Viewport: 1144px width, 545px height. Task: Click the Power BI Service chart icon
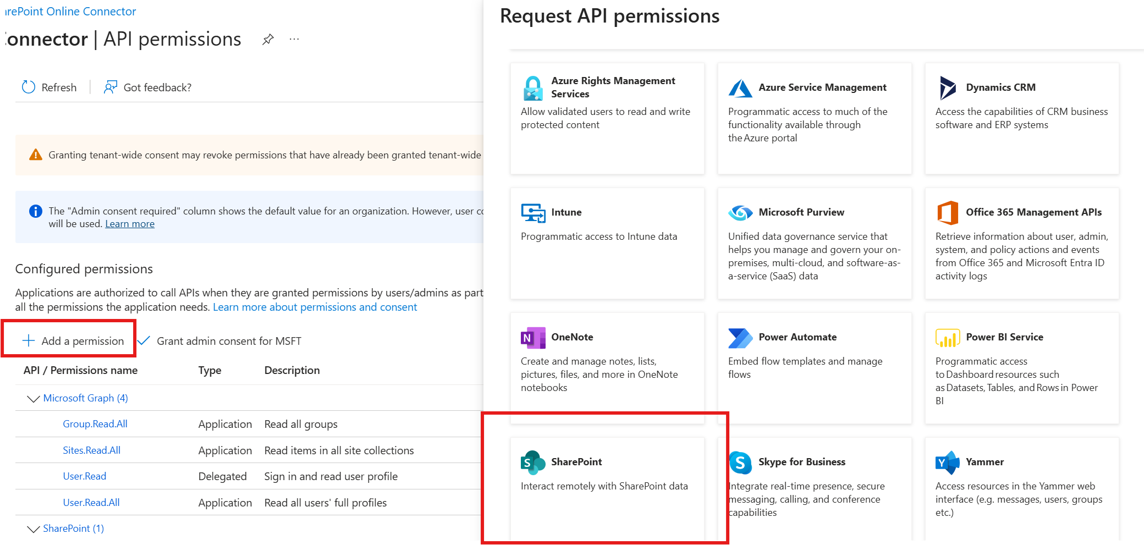(948, 338)
